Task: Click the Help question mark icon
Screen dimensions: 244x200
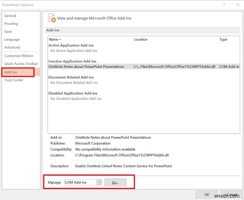Action: (224, 4)
